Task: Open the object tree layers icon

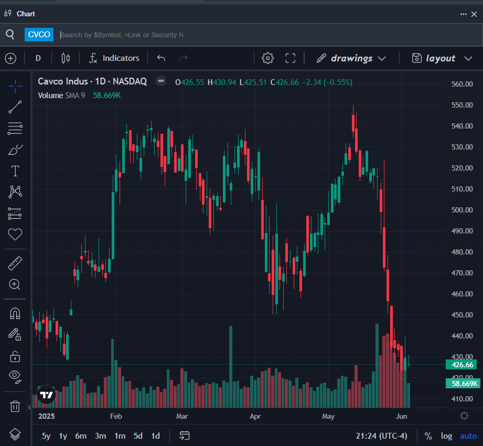Action: click(15, 434)
